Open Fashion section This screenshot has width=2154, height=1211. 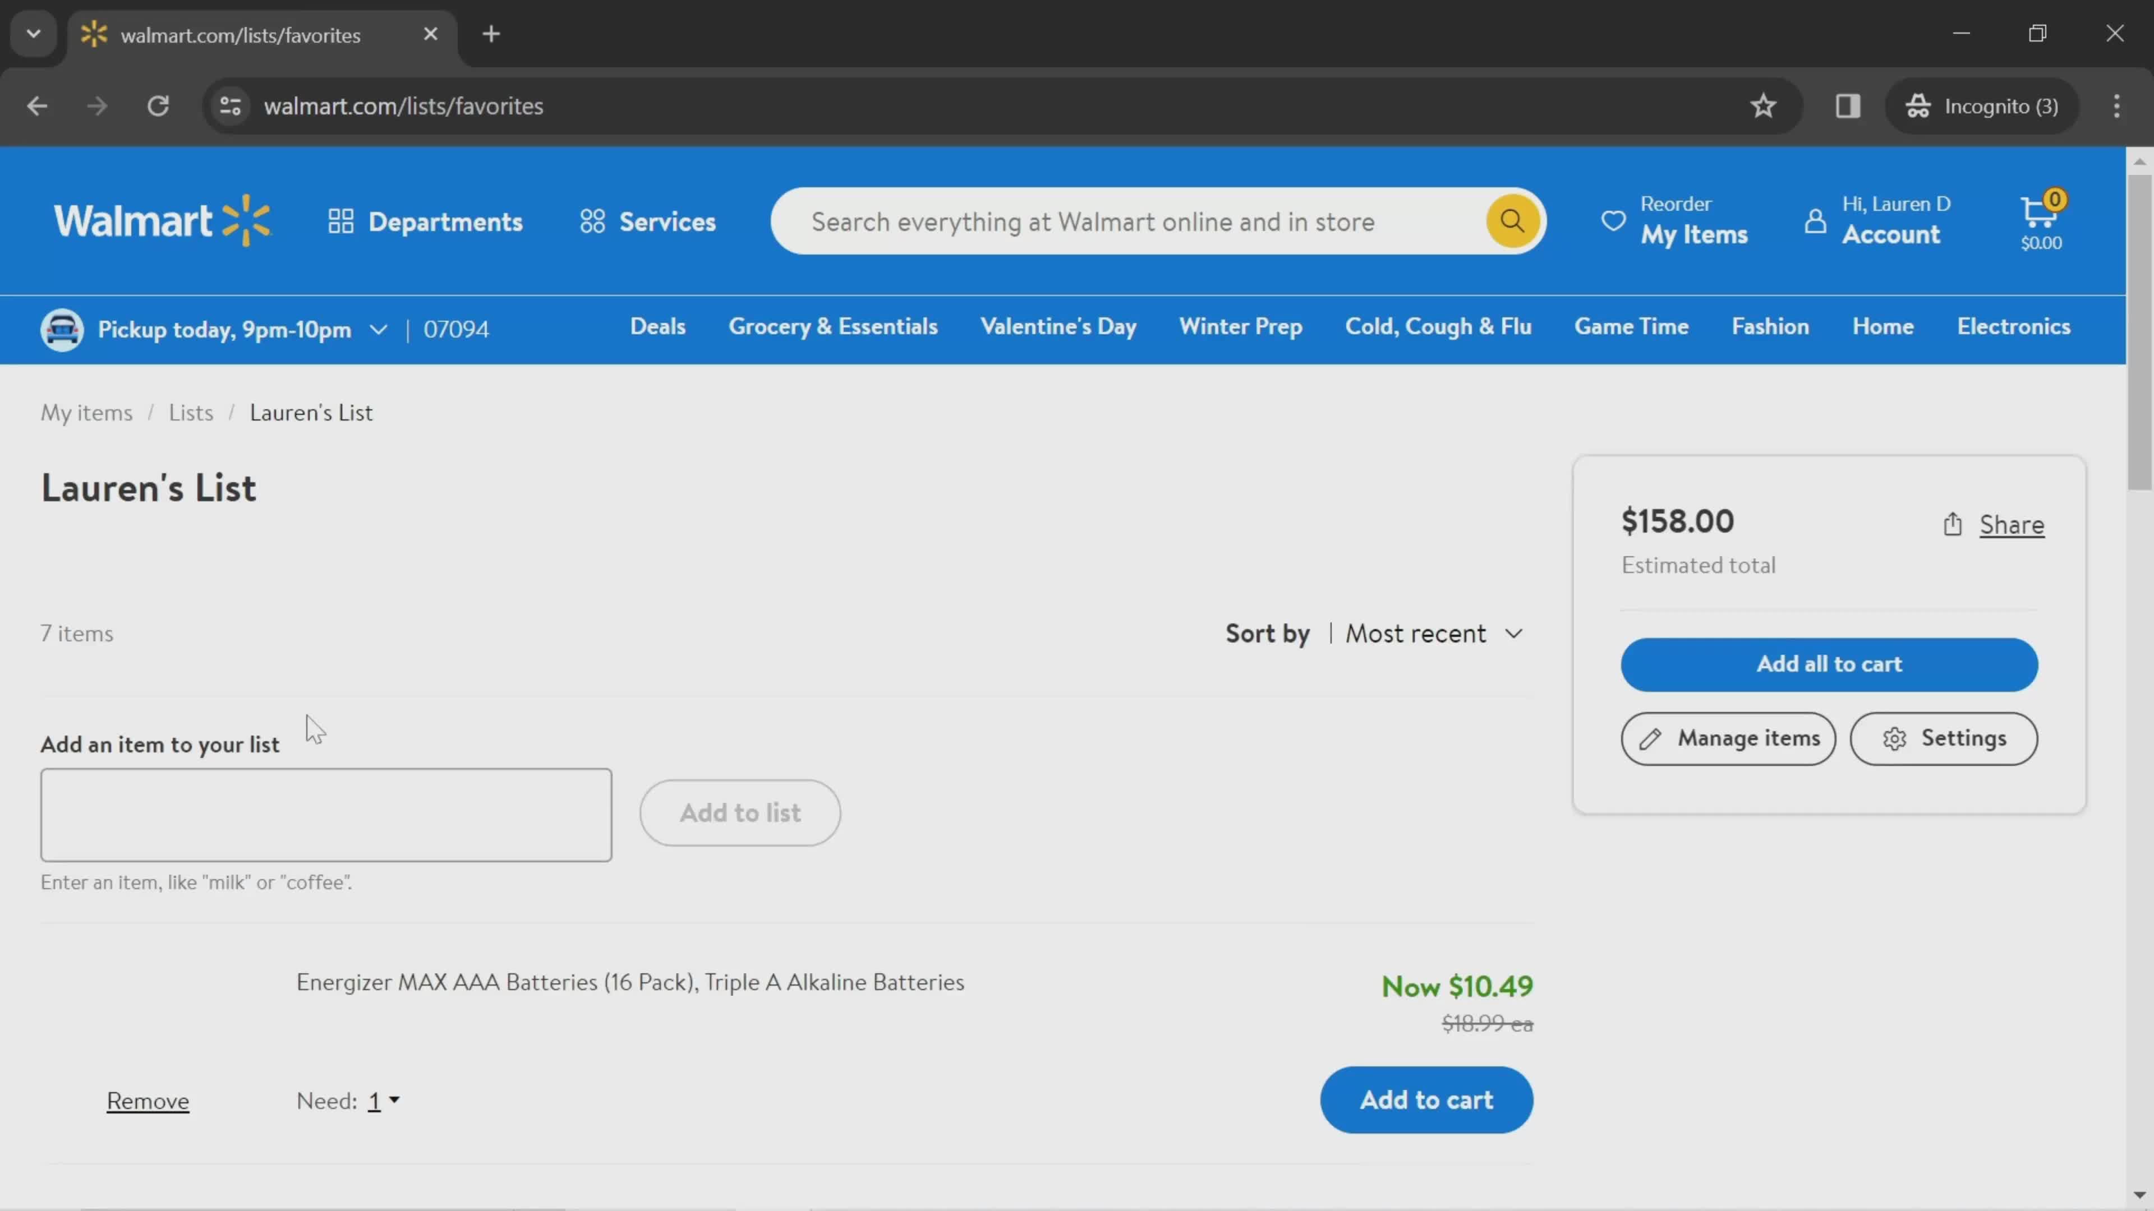tap(1770, 326)
